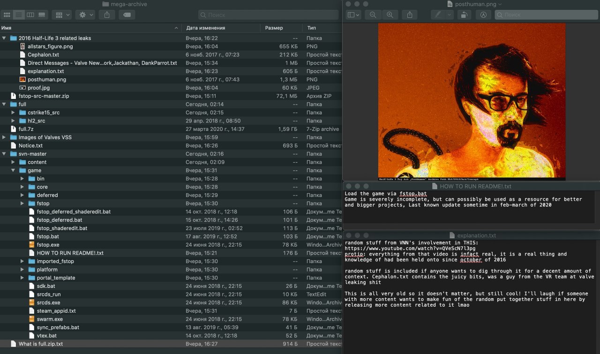Sort by Дата изменения column header
The image size is (600, 354).
221,28
